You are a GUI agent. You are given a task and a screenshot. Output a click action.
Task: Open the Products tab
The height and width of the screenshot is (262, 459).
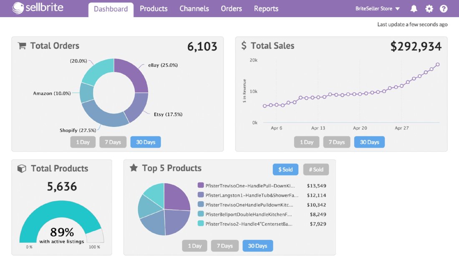click(154, 9)
